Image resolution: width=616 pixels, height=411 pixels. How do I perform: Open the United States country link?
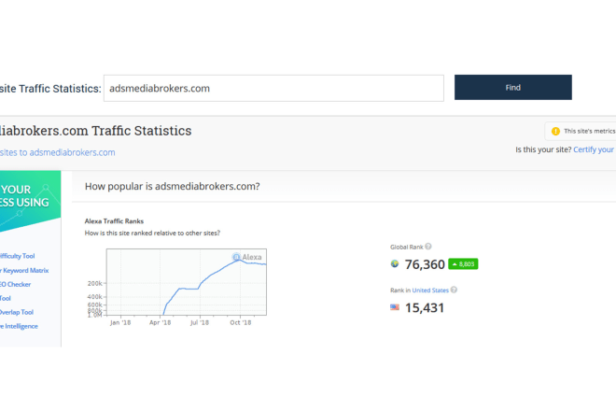click(430, 291)
